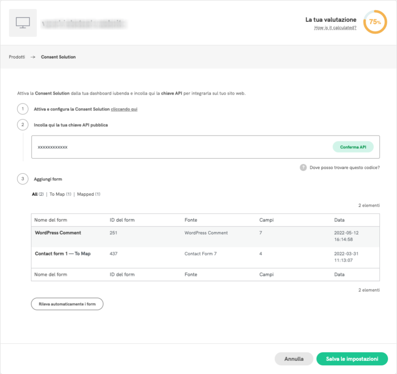Click the 75% rating circle
Viewport: 397px width, 374px height.
tap(375, 22)
